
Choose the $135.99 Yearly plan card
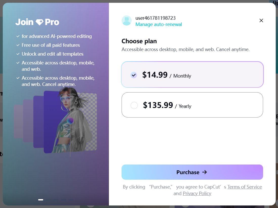pyautogui.click(x=192, y=105)
